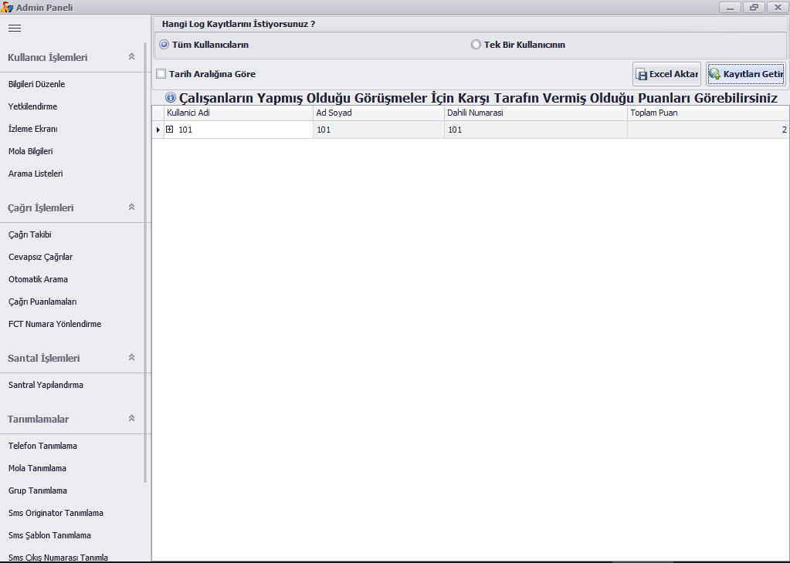Collapse the Kullanıcı İşlemleri section
This screenshot has height=563, width=790.
131,57
